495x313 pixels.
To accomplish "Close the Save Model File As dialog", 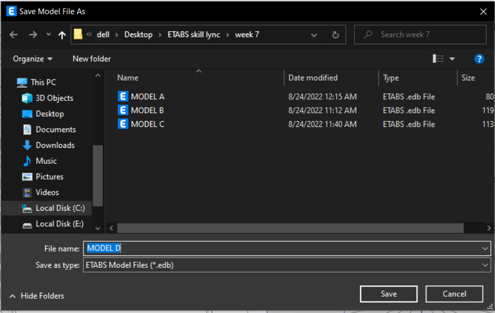I will click(483, 12).
